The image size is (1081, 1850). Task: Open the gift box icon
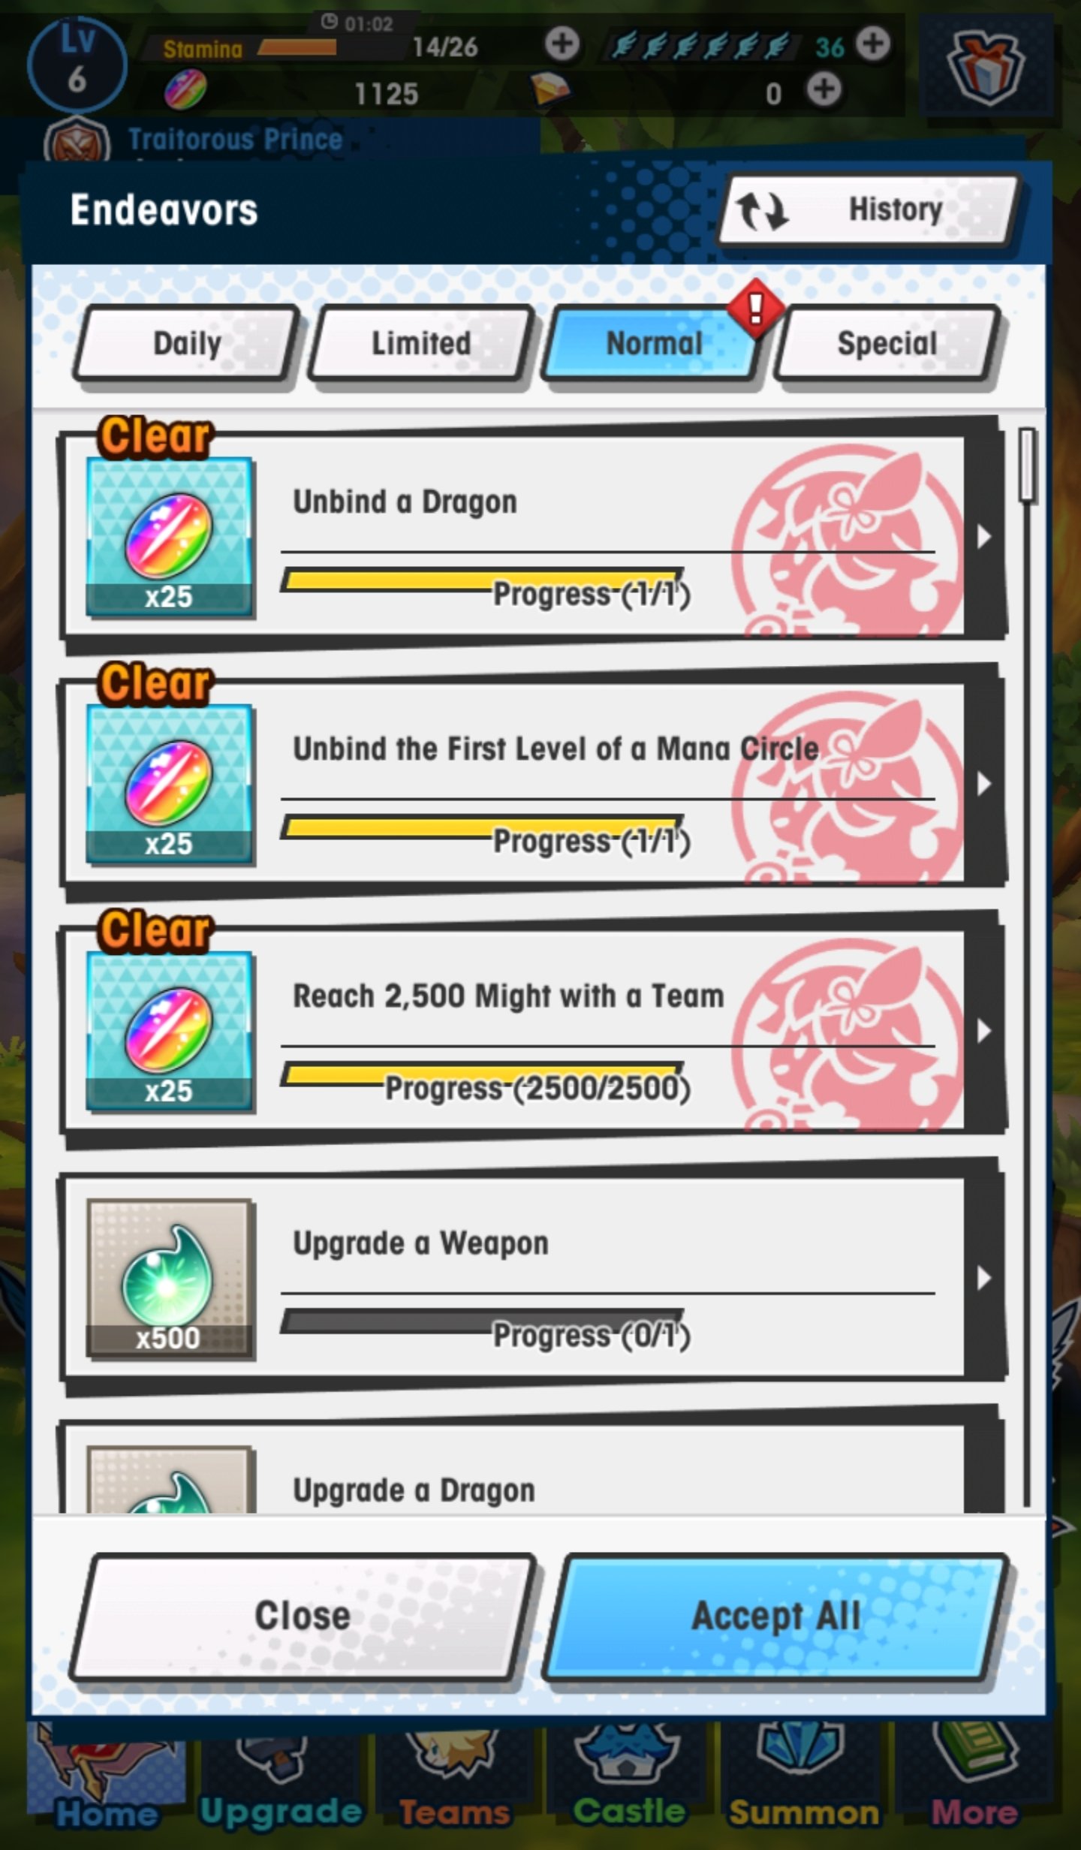(x=986, y=68)
